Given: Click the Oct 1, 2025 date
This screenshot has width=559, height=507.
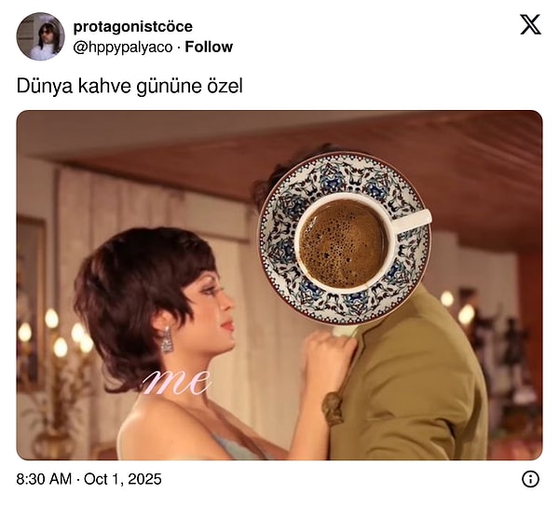Looking at the screenshot, I should (x=123, y=479).
